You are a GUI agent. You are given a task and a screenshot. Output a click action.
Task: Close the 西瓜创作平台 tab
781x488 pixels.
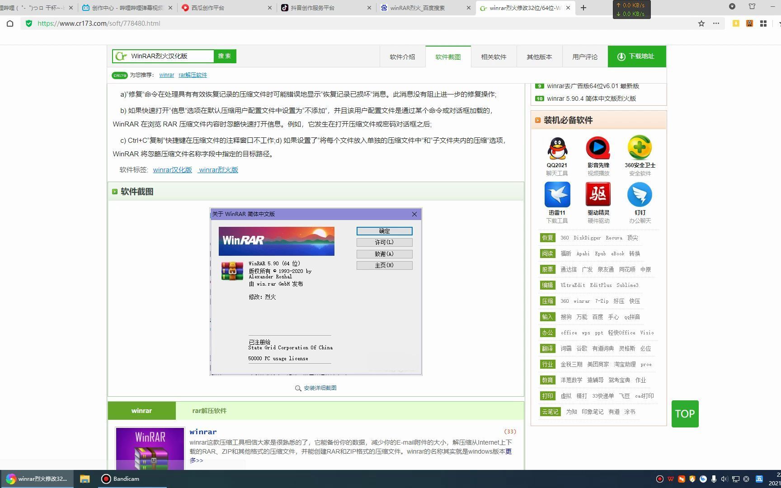270,8
